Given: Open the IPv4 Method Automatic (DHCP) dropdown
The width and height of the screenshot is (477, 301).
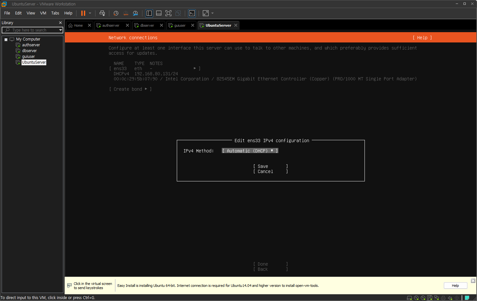Looking at the screenshot, I should point(250,151).
